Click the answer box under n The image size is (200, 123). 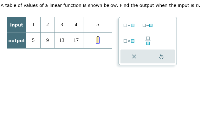[x=98, y=40]
